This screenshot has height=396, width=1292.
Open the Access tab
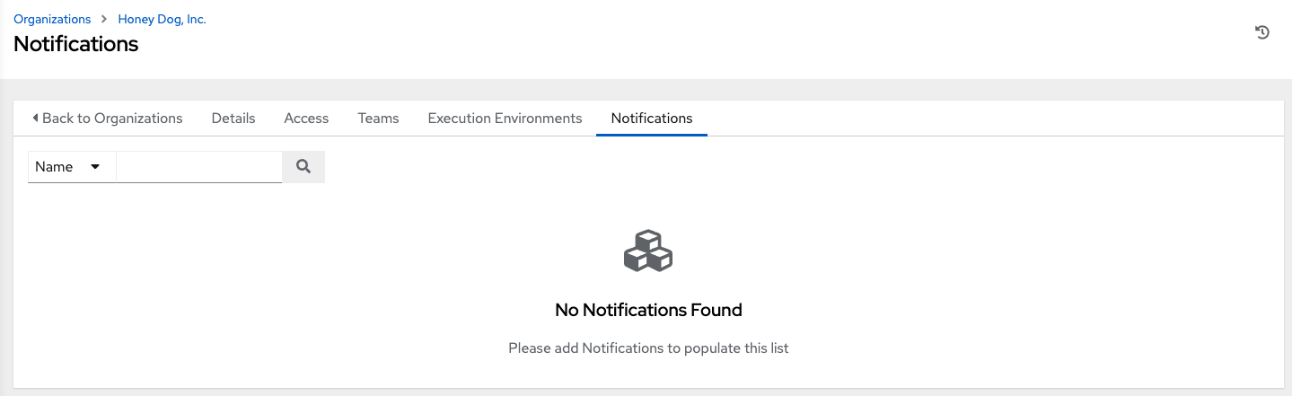point(306,118)
